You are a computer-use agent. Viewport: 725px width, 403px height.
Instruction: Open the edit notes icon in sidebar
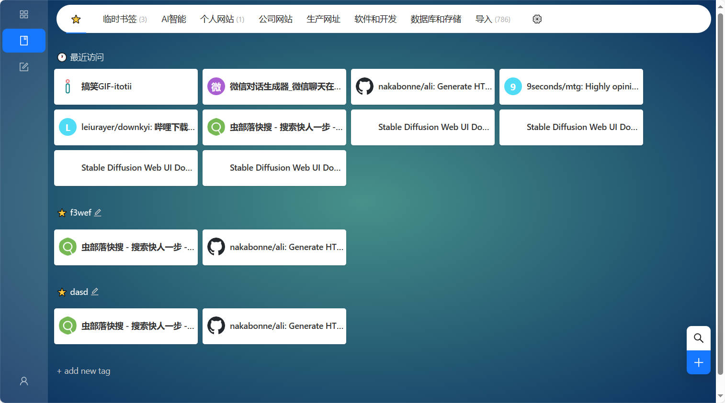point(24,67)
